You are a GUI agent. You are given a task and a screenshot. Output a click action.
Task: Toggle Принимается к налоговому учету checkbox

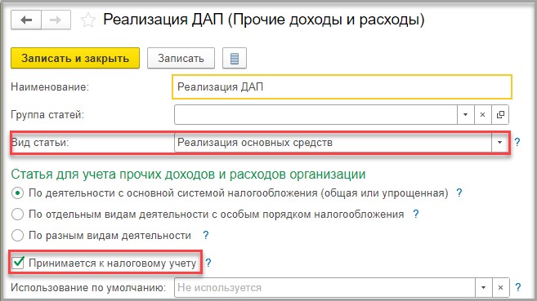point(18,263)
